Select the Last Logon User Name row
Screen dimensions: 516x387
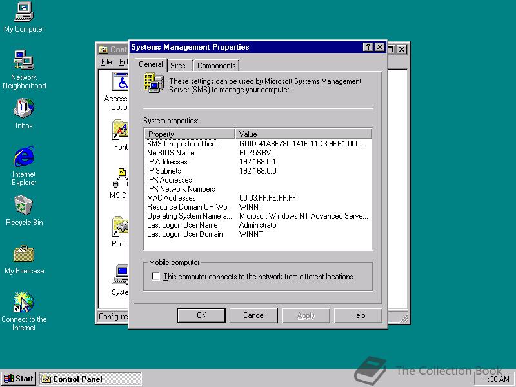(259, 225)
